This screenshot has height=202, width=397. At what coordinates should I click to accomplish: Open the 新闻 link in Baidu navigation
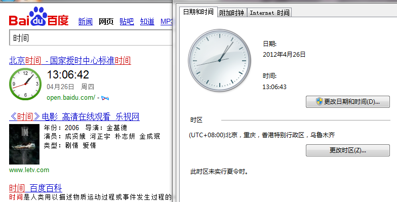[x=85, y=21]
